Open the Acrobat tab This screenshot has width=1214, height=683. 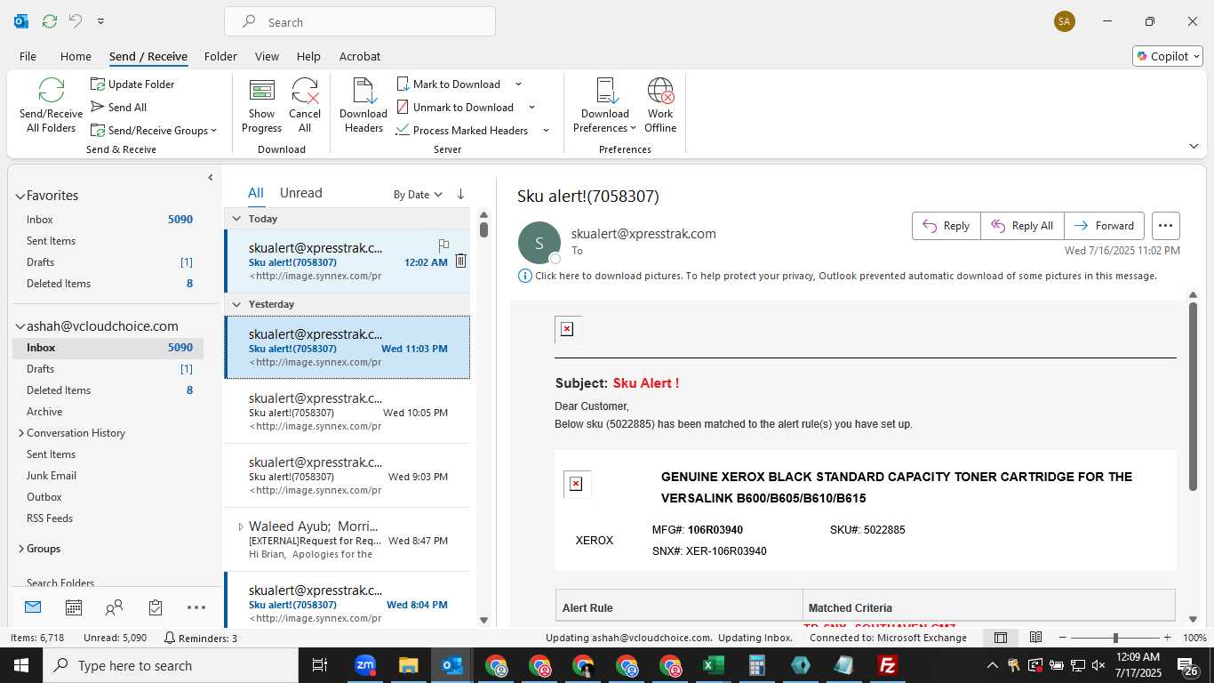coord(360,56)
